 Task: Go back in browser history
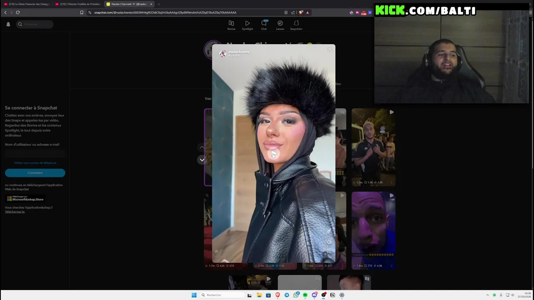5,12
